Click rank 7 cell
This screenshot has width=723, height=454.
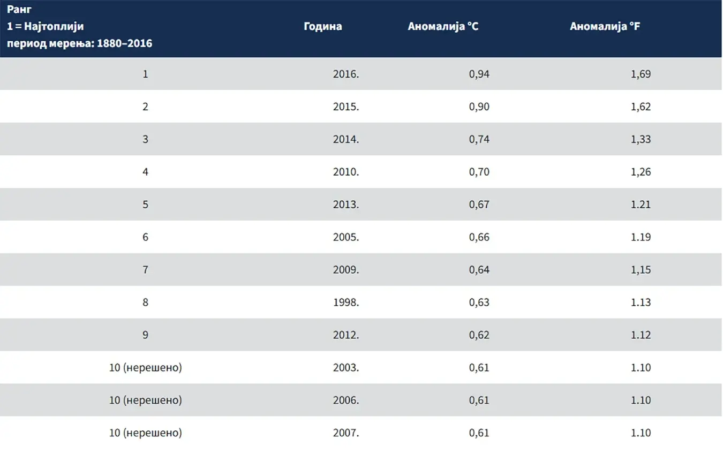click(145, 270)
